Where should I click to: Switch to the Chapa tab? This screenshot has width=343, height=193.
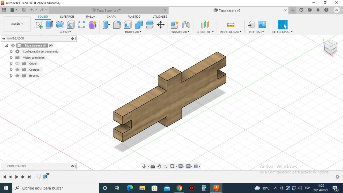(x=111, y=17)
